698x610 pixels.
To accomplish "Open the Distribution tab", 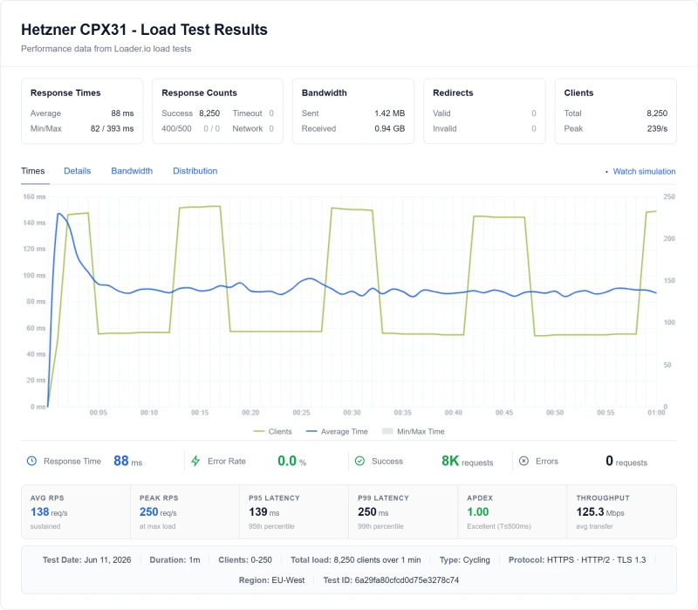I will point(195,171).
